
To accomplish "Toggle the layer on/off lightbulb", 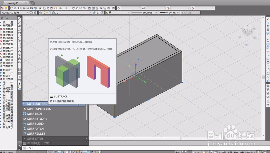I will coord(45,13).
